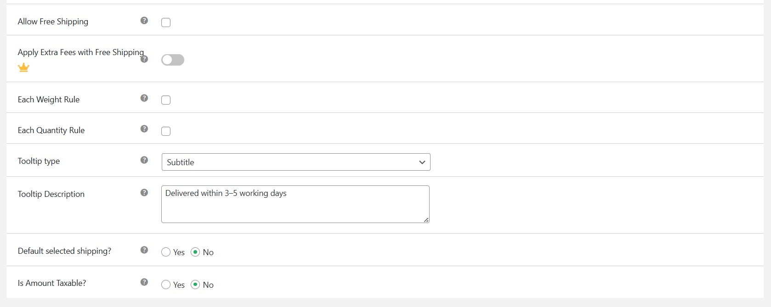Click the help icon for Is Amount Taxable
Screen dimensions: 771x307
144,282
